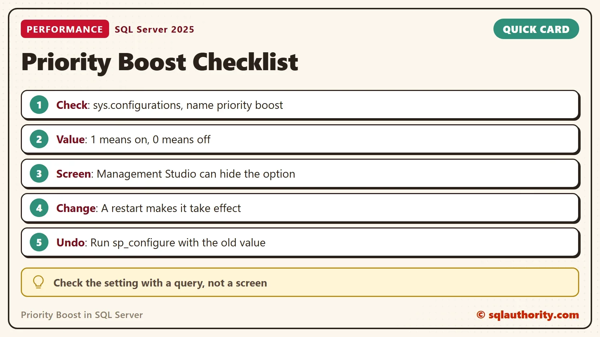Screen dimensions: 600x337
Task: Click the copyright symbol before sqlauthority.com
Action: coord(481,315)
